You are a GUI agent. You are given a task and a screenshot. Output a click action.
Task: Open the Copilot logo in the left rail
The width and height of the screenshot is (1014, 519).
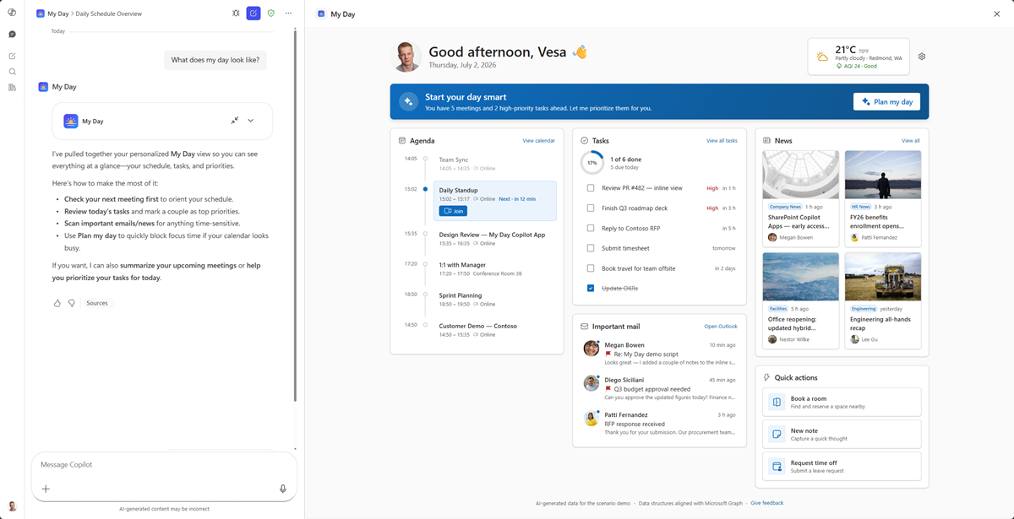(x=12, y=13)
